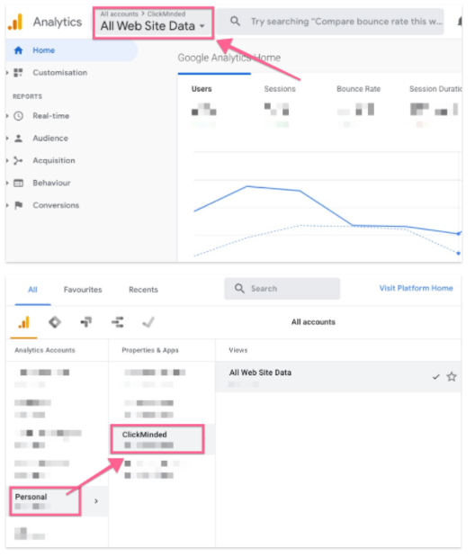Click the Real-time clock icon
Image resolution: width=475 pixels, height=557 pixels.
click(19, 116)
